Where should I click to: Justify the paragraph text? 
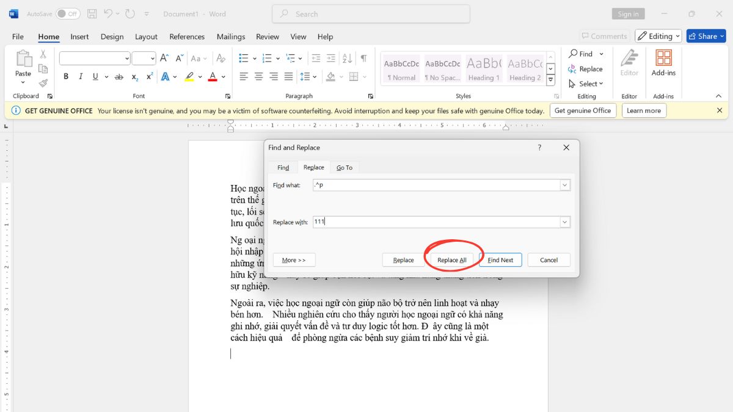[288, 77]
